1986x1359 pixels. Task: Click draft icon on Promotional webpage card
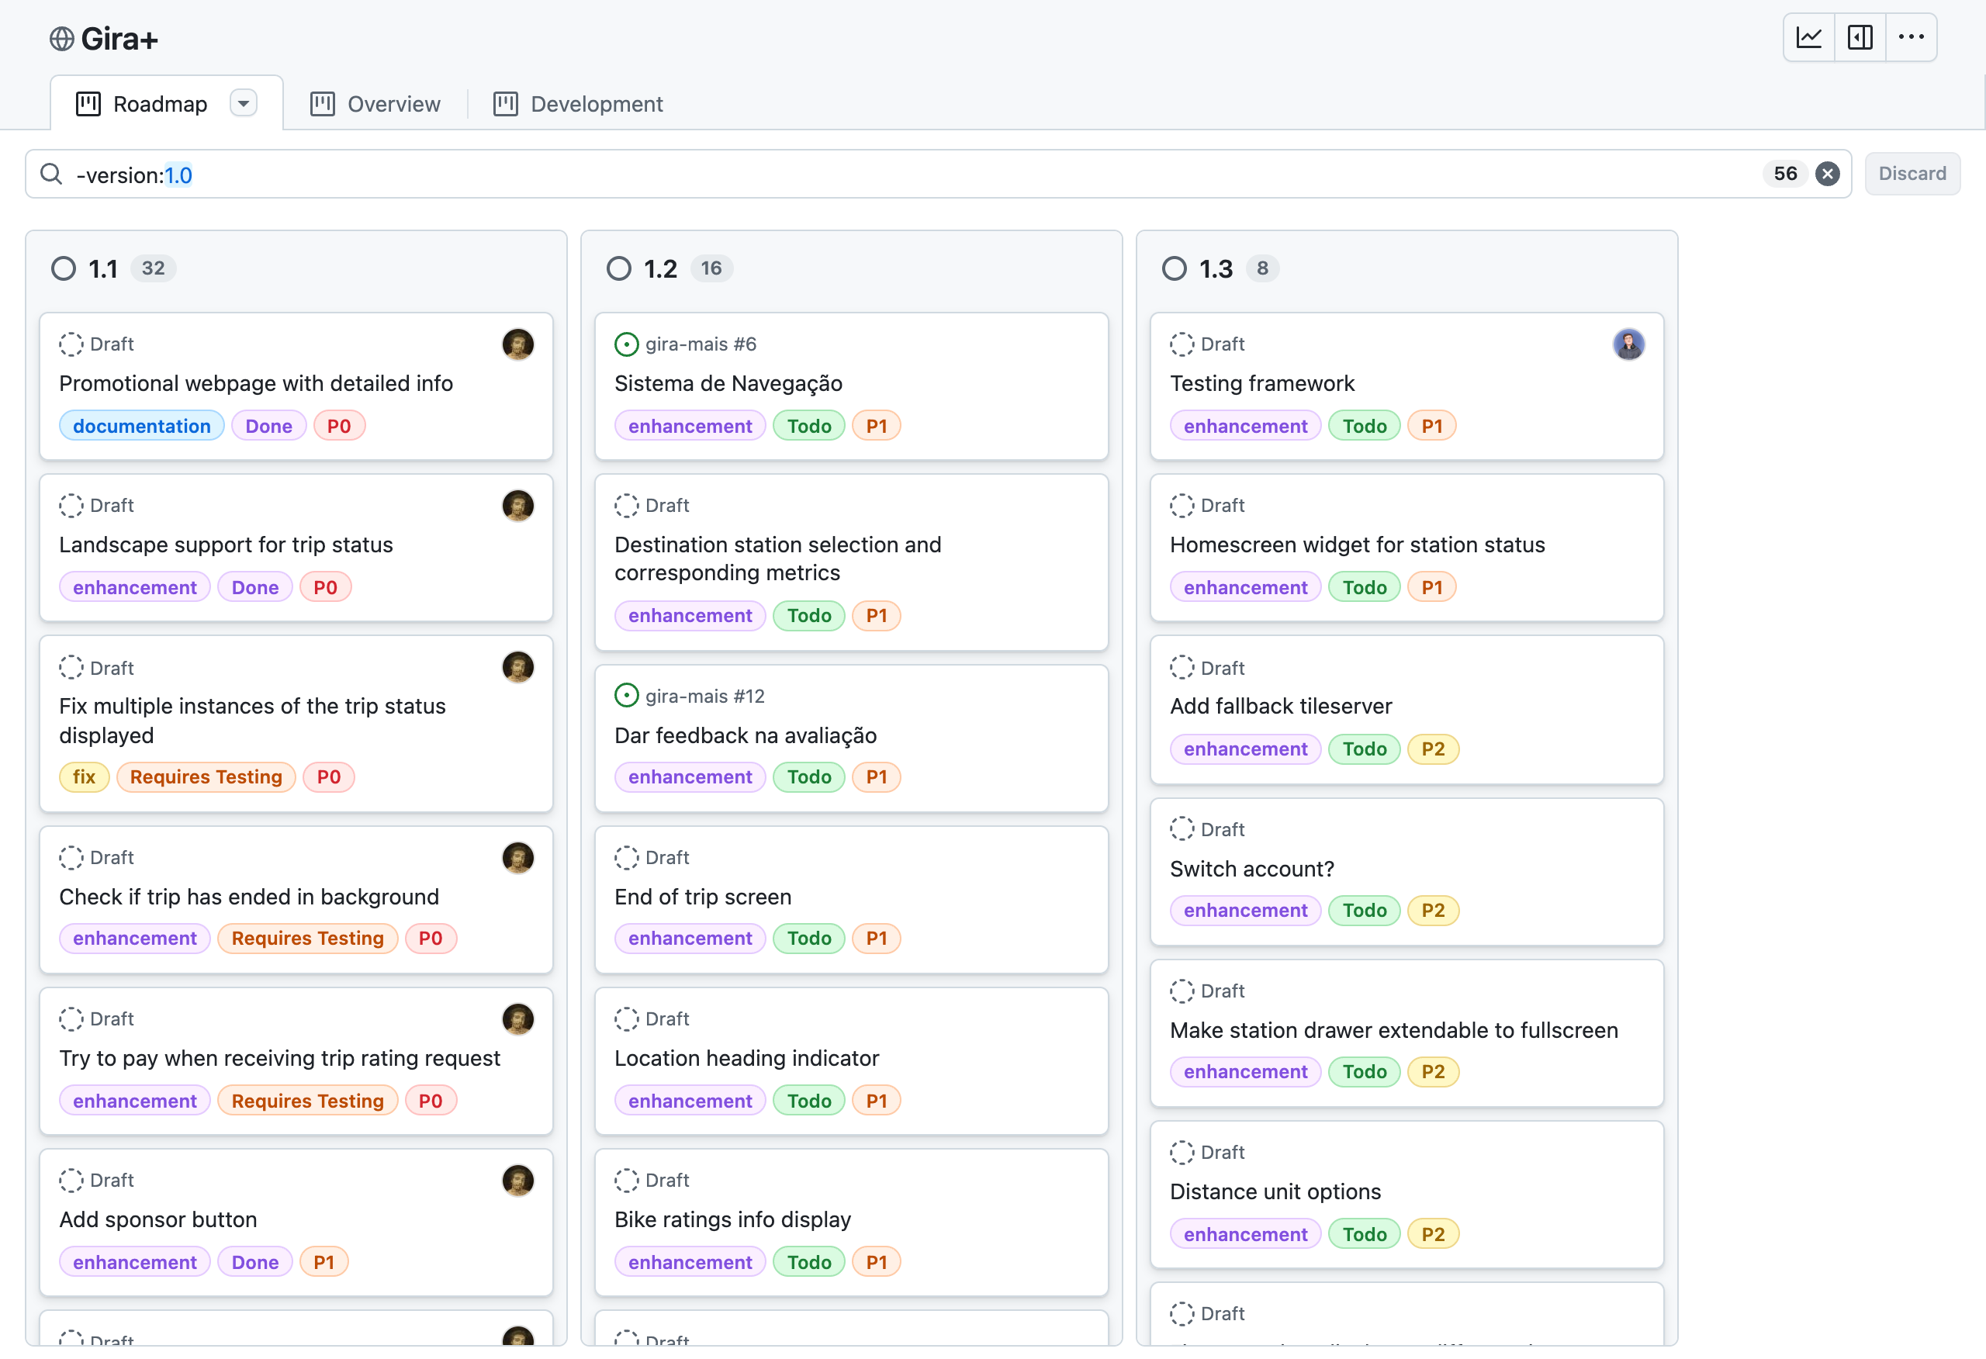click(x=71, y=344)
